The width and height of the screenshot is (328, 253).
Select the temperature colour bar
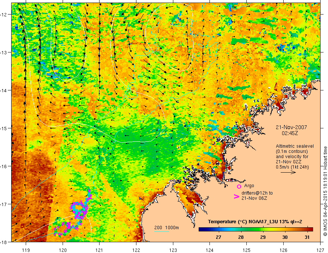tap(256, 230)
